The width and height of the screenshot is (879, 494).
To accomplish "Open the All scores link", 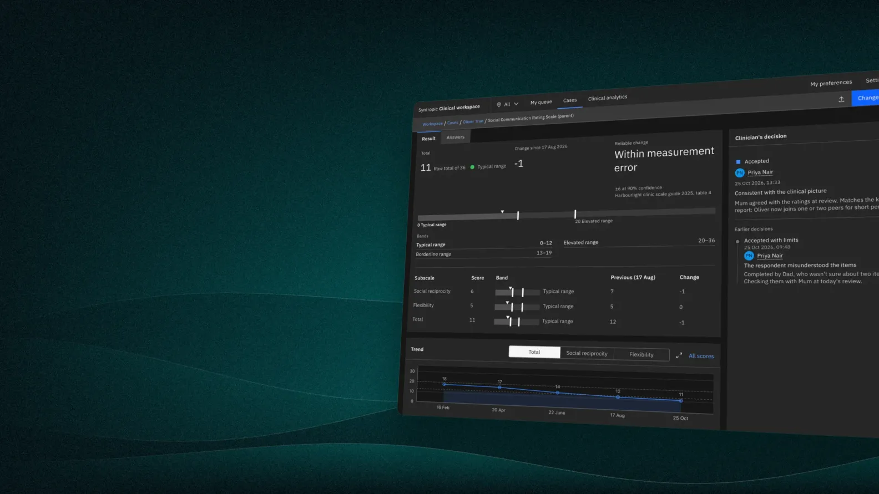I will coord(701,356).
